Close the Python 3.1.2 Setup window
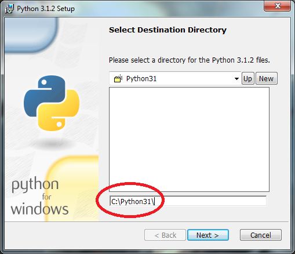The image size is (295, 254). point(278,6)
